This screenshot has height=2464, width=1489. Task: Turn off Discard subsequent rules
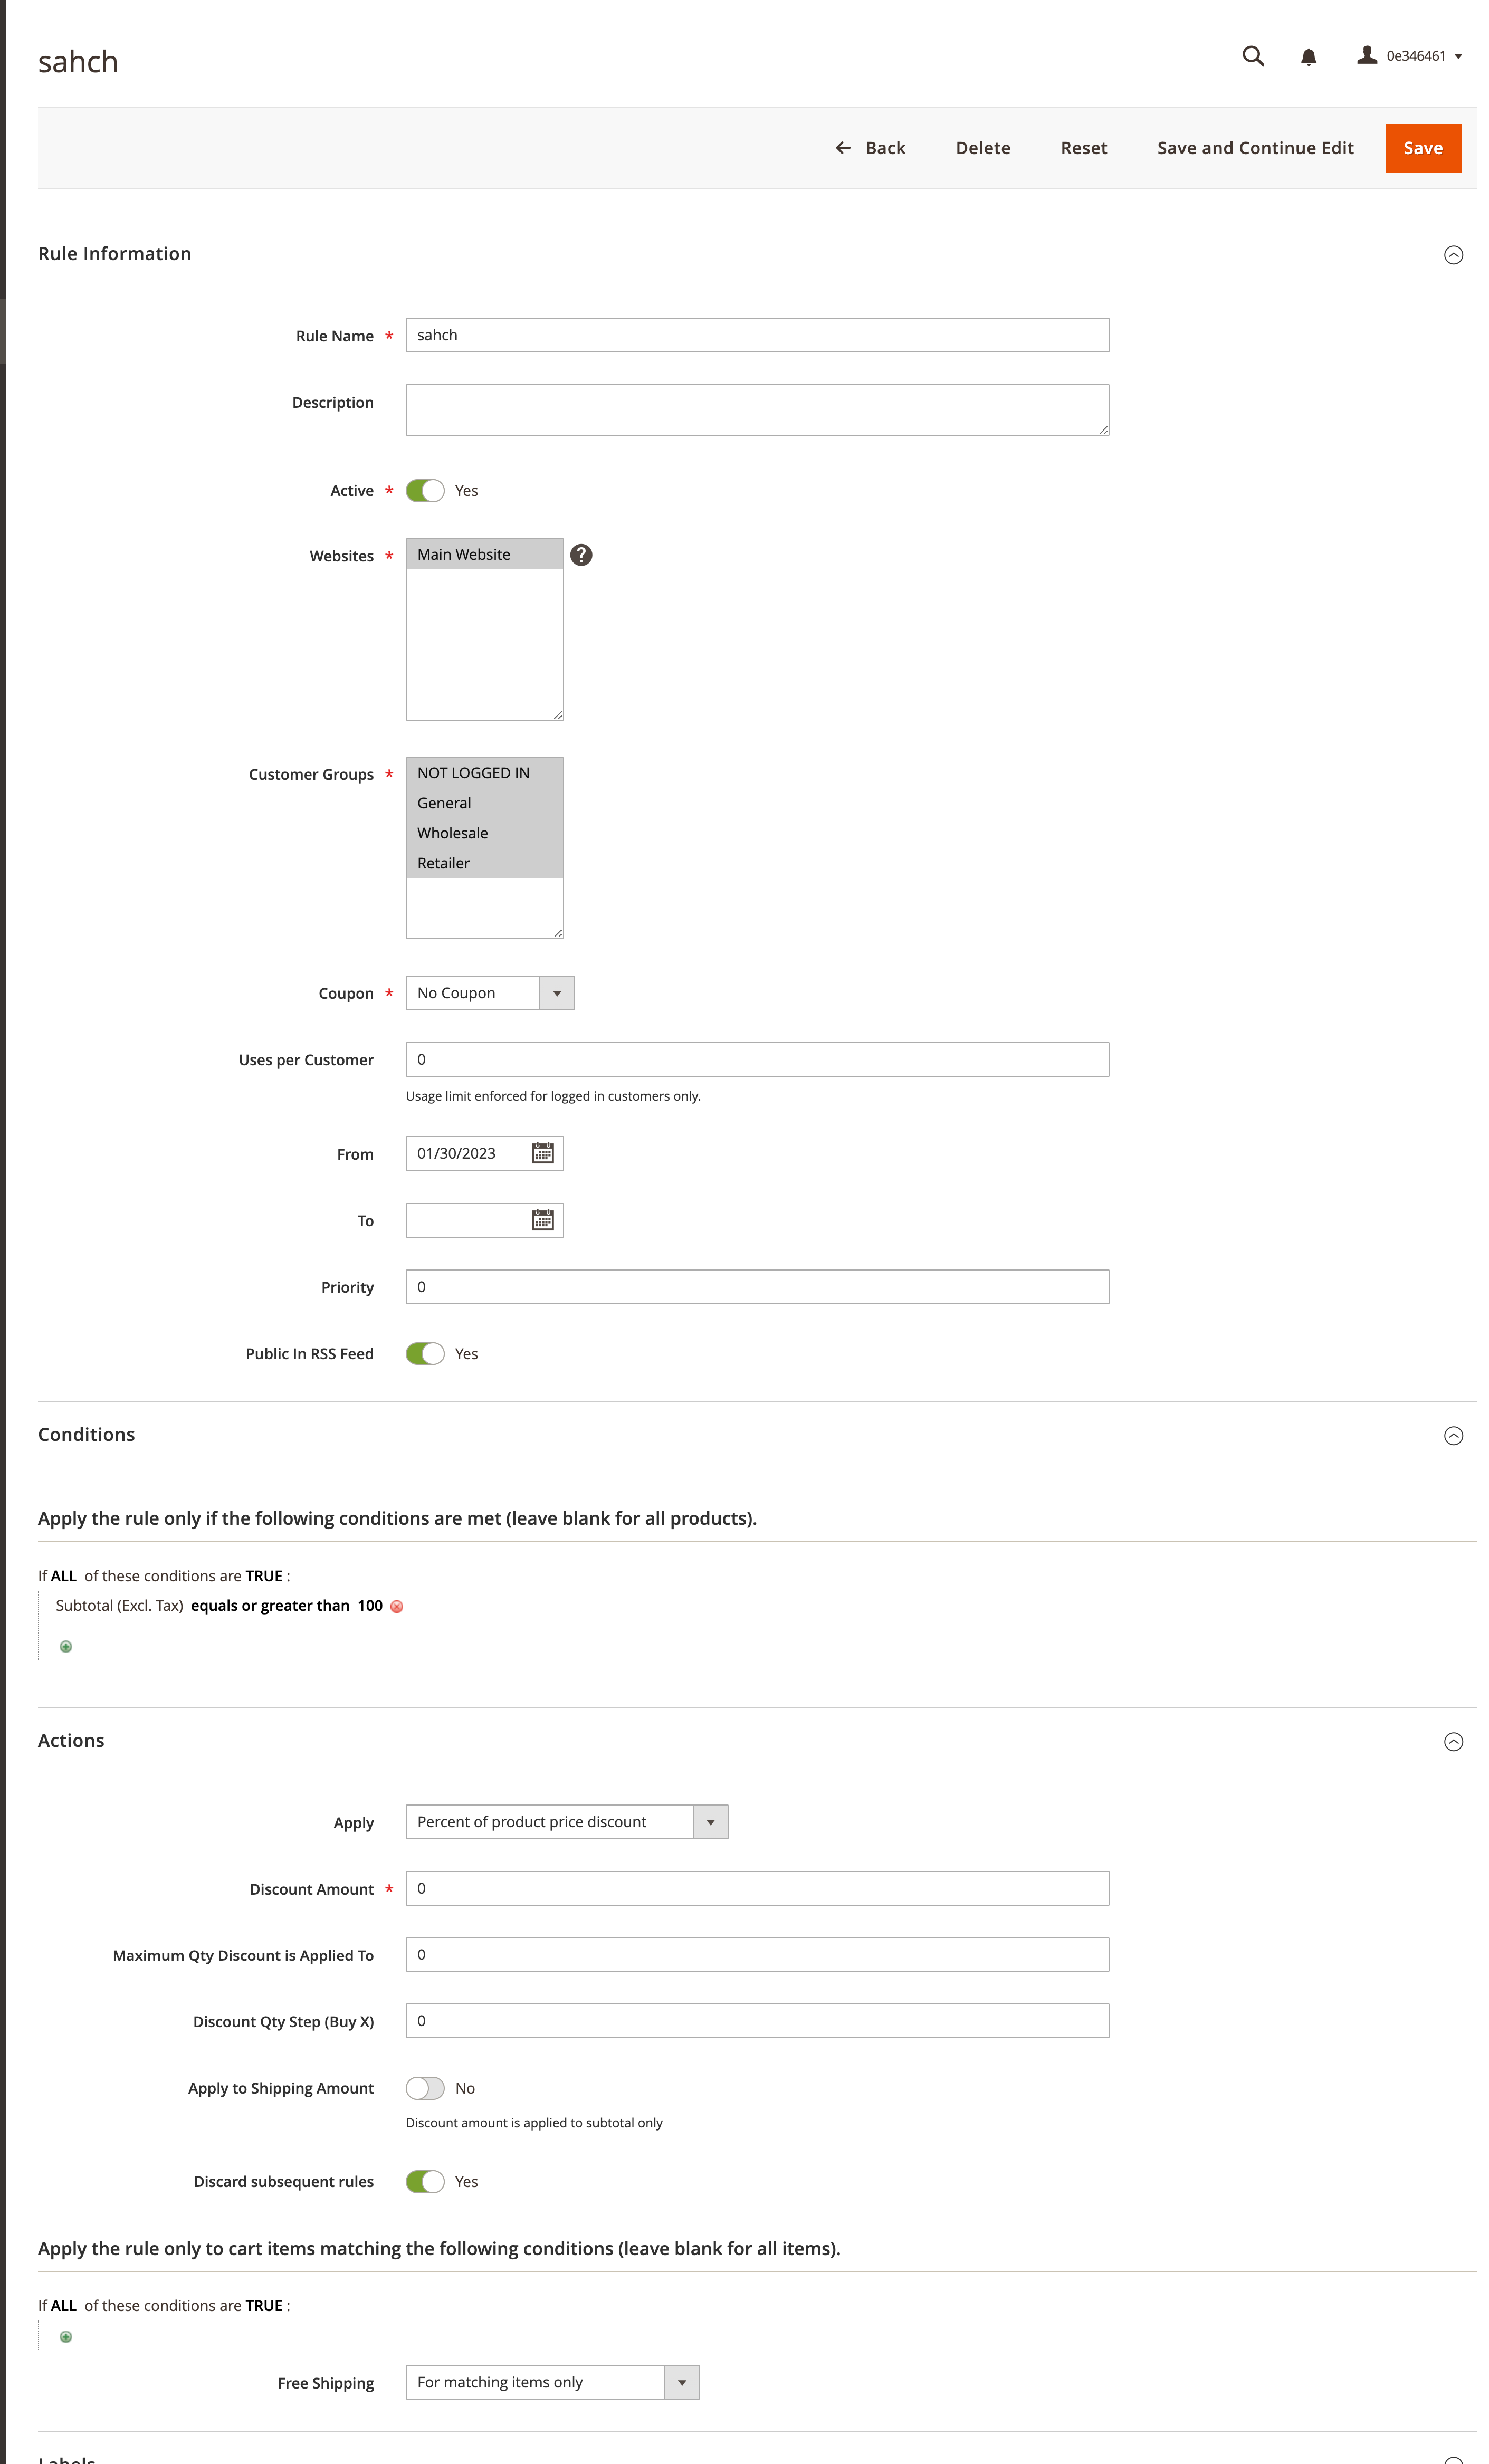coord(424,2181)
